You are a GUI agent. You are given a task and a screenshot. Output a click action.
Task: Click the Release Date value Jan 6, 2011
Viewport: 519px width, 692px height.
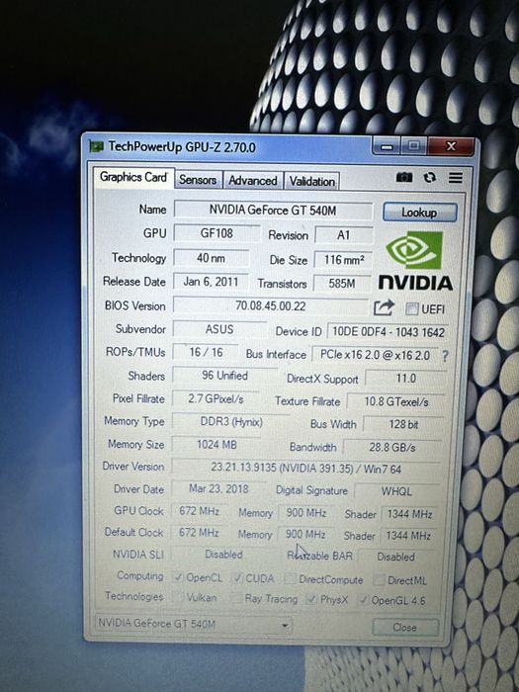coord(211,281)
